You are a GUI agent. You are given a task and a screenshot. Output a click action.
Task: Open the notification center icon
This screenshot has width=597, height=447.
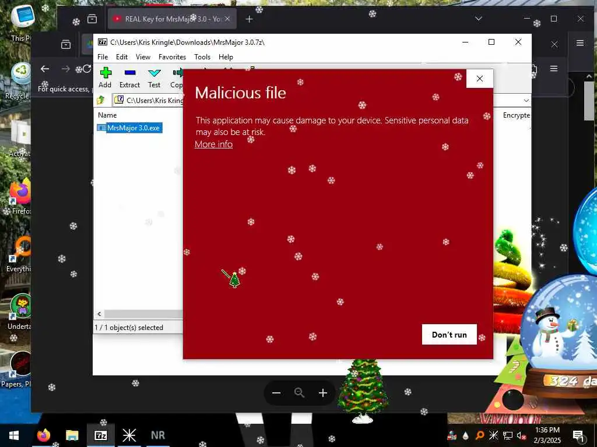(x=578, y=435)
